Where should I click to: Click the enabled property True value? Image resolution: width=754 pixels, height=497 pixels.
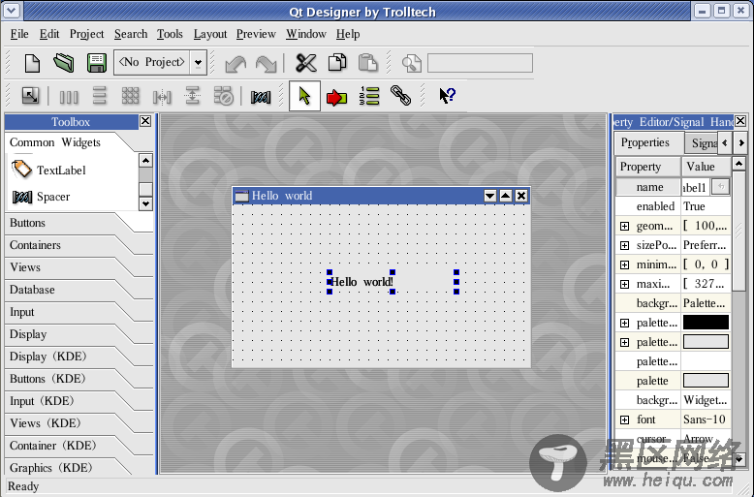tap(706, 206)
